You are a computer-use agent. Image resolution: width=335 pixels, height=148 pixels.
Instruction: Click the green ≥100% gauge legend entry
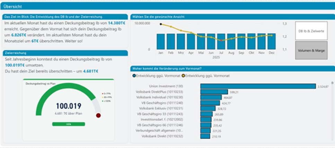(x=104, y=101)
